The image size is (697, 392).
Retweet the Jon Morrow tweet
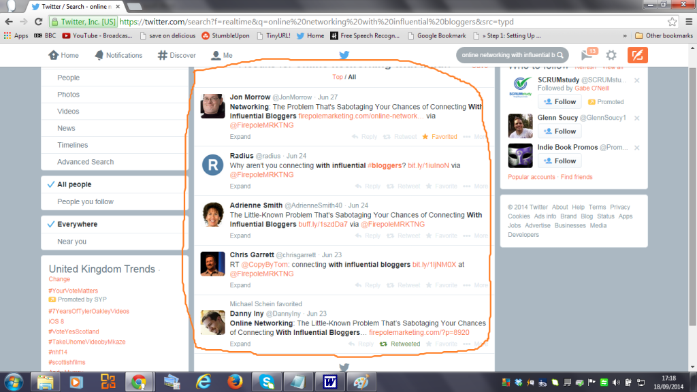coord(400,136)
